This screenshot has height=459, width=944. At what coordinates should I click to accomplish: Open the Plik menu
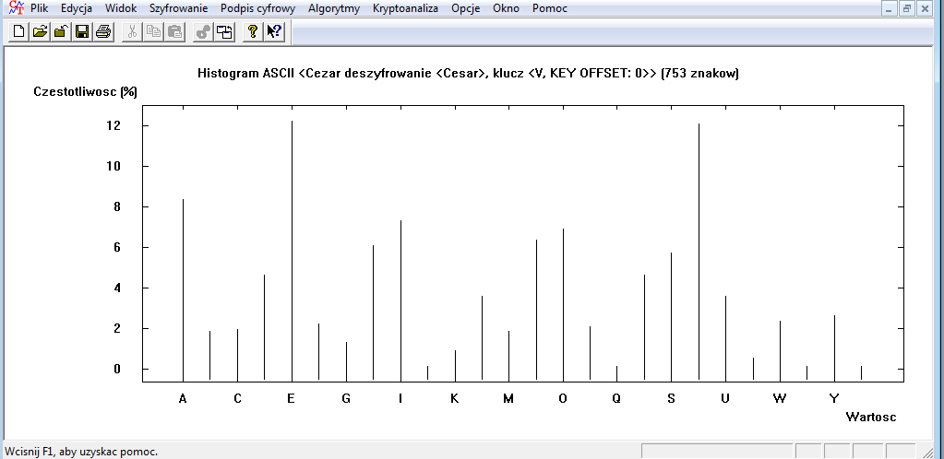[39, 8]
